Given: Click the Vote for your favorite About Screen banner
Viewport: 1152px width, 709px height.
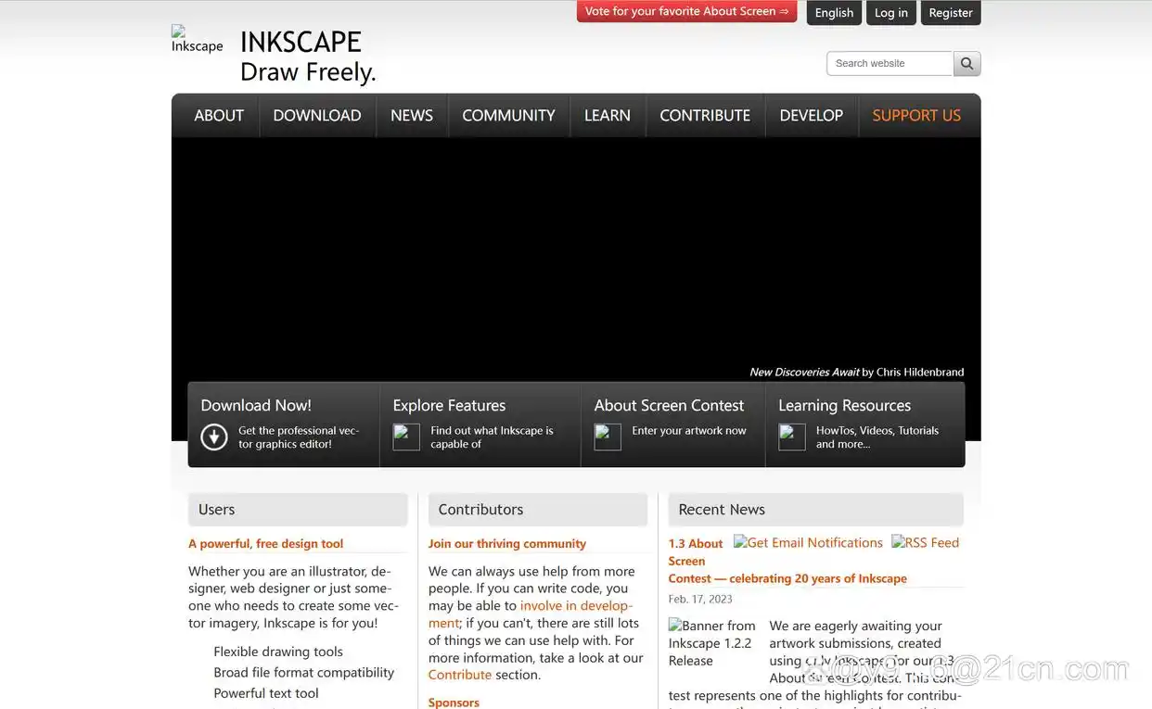Looking at the screenshot, I should [686, 12].
